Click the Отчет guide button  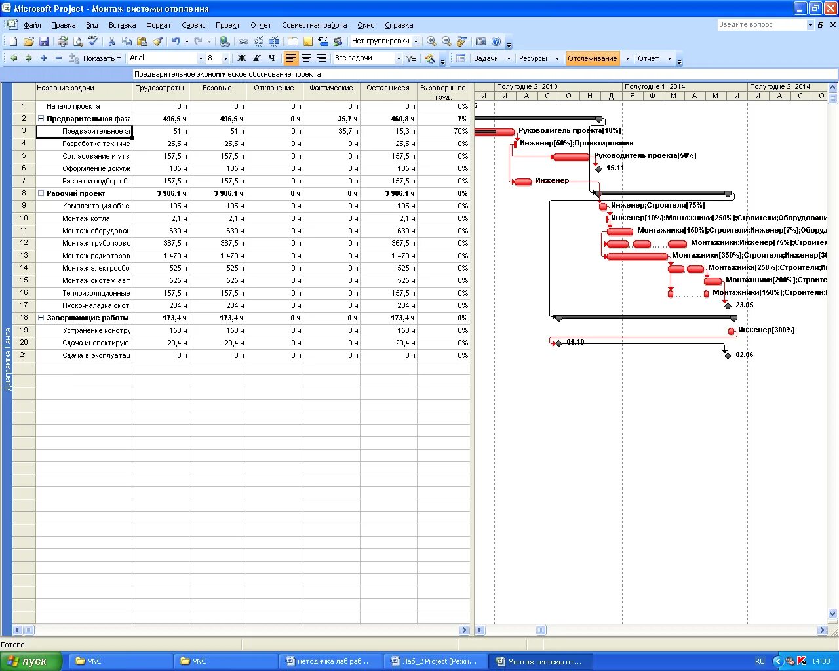click(x=648, y=58)
